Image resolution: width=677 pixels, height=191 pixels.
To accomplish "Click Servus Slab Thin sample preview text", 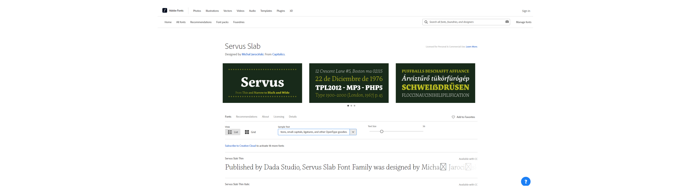I will [351, 167].
